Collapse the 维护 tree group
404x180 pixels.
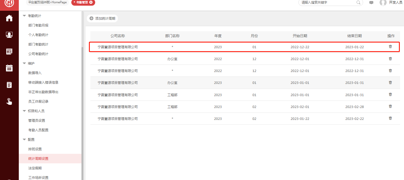click(x=24, y=63)
